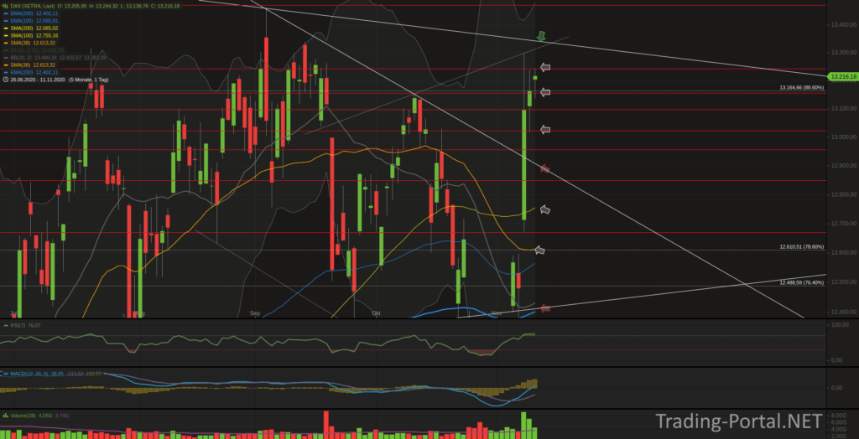Image resolution: width=859 pixels, height=439 pixels.
Task: Click the EMA(100) blue color marker in legend
Action: click(x=6, y=21)
